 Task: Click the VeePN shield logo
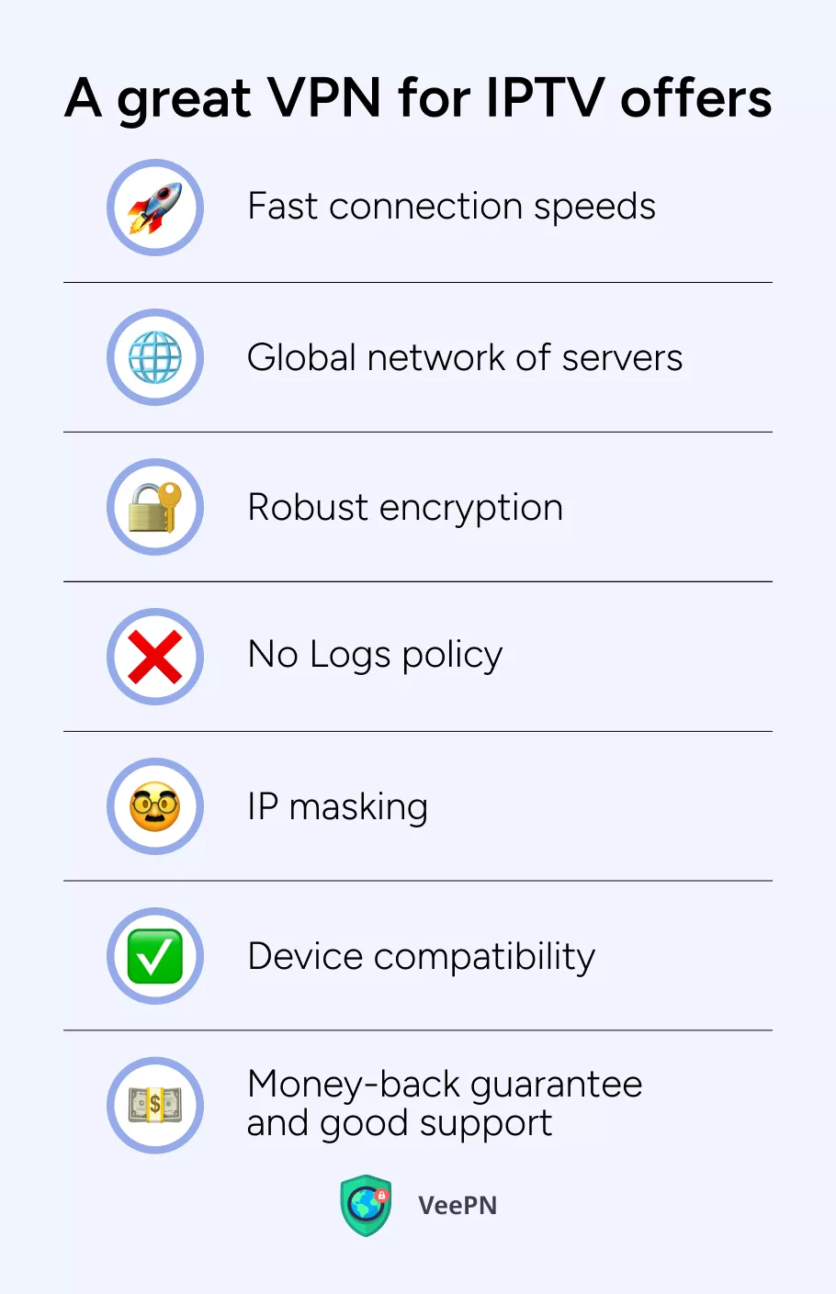click(367, 1205)
